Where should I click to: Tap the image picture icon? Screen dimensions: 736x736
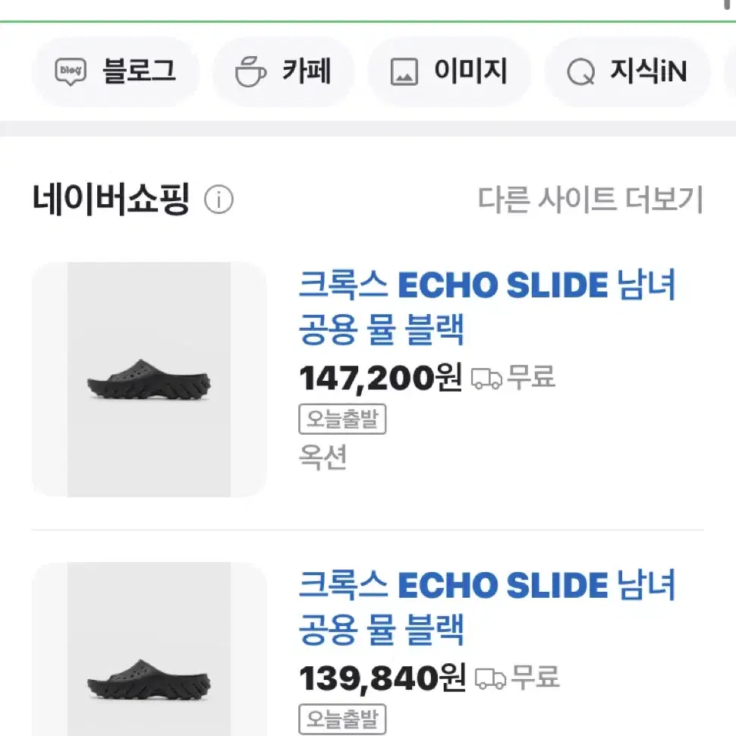point(404,72)
